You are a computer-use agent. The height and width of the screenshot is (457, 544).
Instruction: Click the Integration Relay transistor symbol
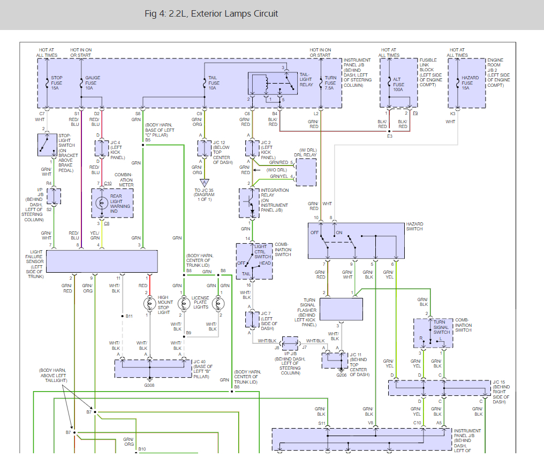[x=249, y=204]
